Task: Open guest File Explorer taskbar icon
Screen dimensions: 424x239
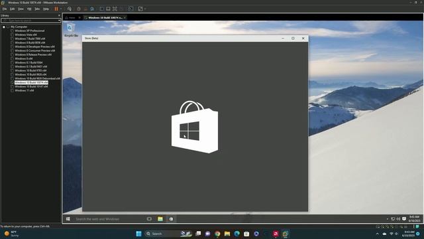Action: [160, 219]
